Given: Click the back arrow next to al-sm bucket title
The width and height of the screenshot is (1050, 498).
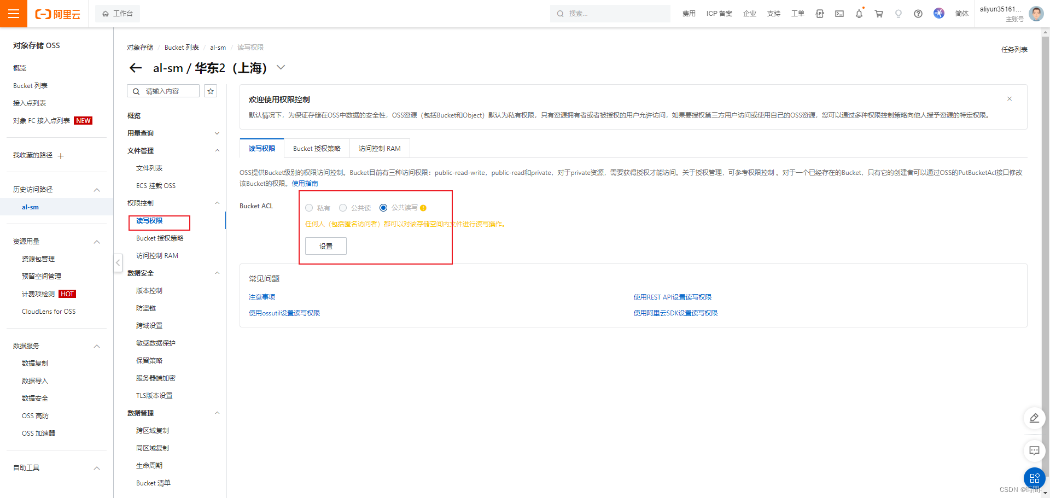Looking at the screenshot, I should (135, 68).
